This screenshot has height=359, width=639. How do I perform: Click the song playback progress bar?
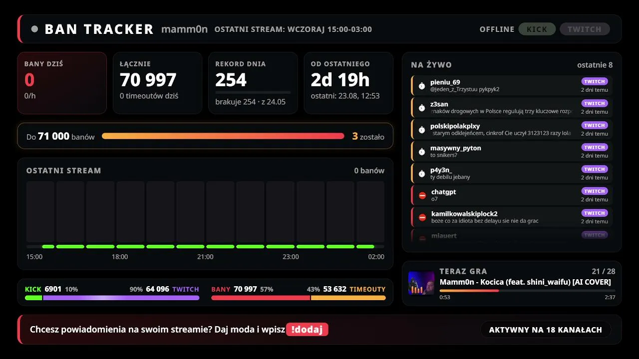527,290
